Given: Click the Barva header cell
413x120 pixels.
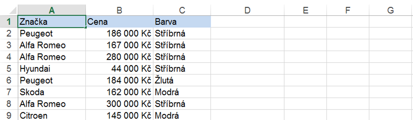Looking at the screenshot, I should (x=182, y=22).
